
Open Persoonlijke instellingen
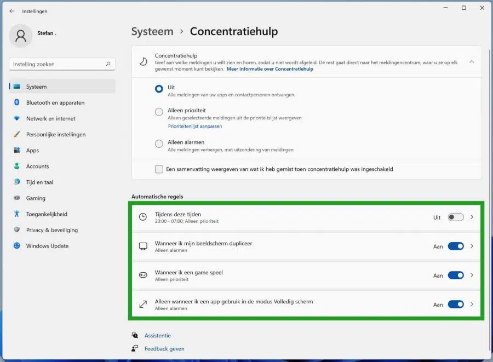[x=62, y=134]
